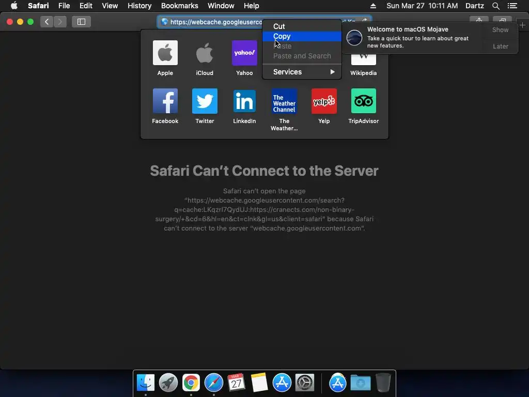529x397 pixels.
Task: Open Notification Center list icon
Action: click(512, 6)
